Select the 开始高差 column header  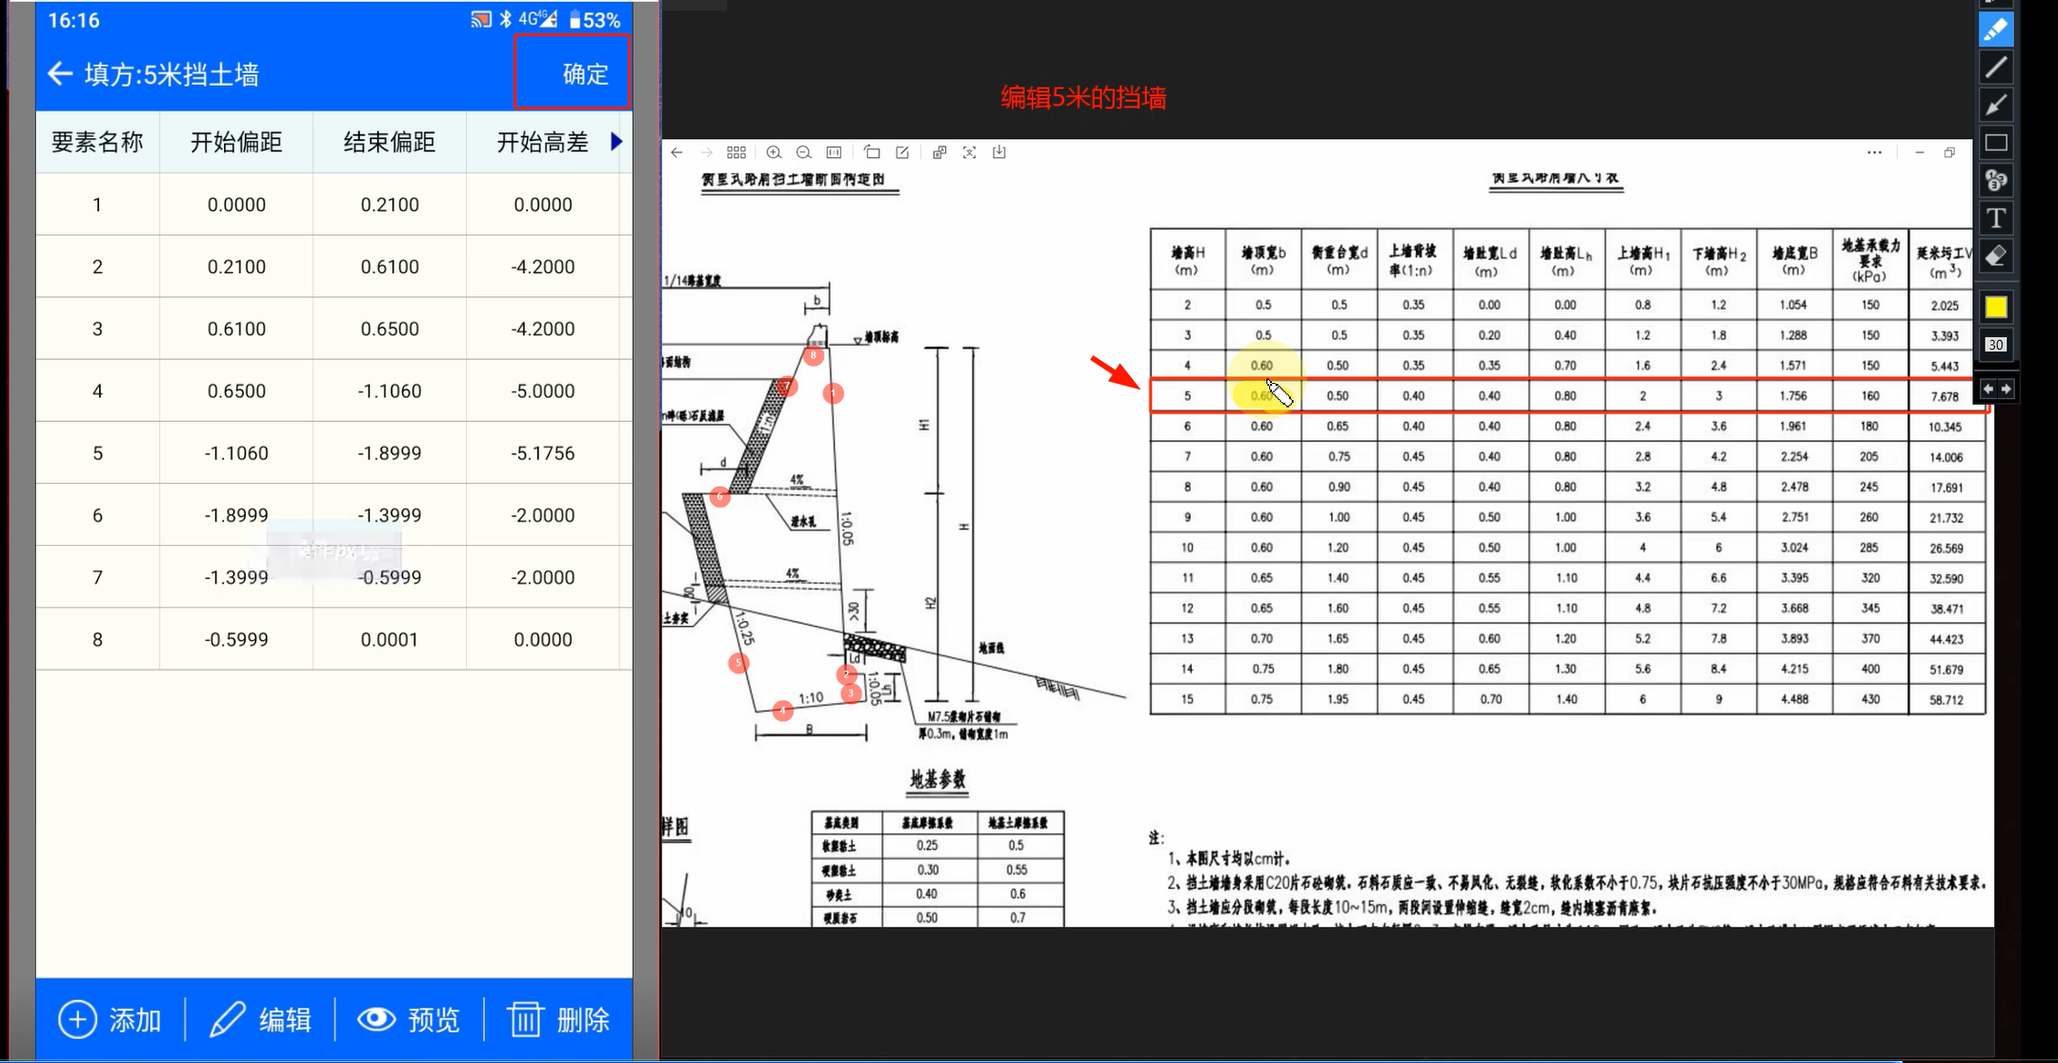543,143
